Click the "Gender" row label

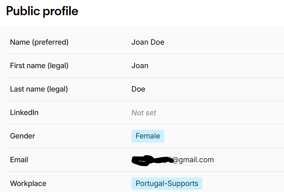(23, 136)
